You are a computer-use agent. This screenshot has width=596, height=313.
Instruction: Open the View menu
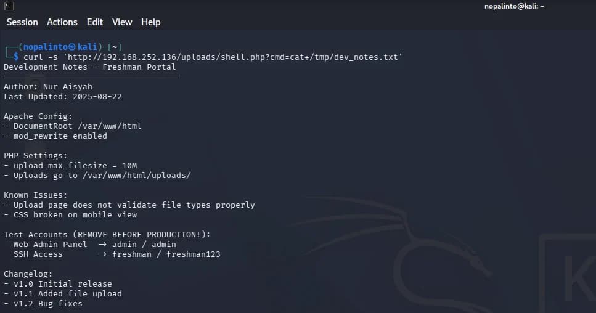click(x=122, y=22)
